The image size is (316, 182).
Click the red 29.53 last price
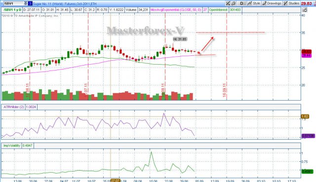coord(306,3)
